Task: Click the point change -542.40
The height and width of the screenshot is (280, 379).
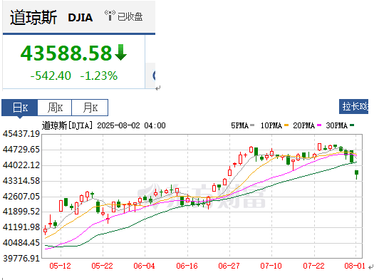Action: tap(51, 76)
